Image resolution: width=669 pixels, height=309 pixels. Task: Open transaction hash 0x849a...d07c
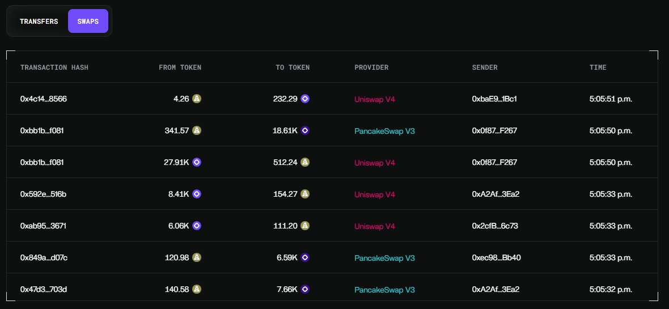click(44, 258)
